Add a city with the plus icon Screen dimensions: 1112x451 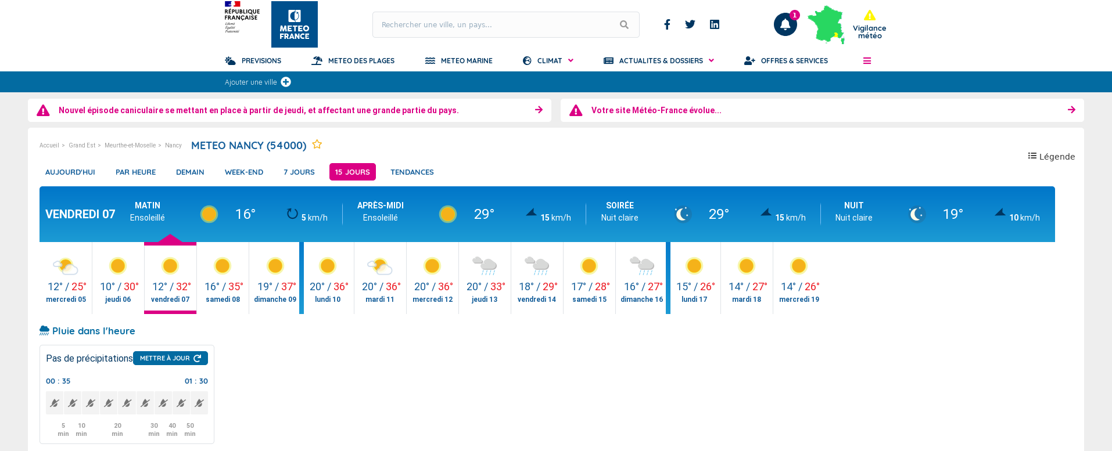point(286,82)
